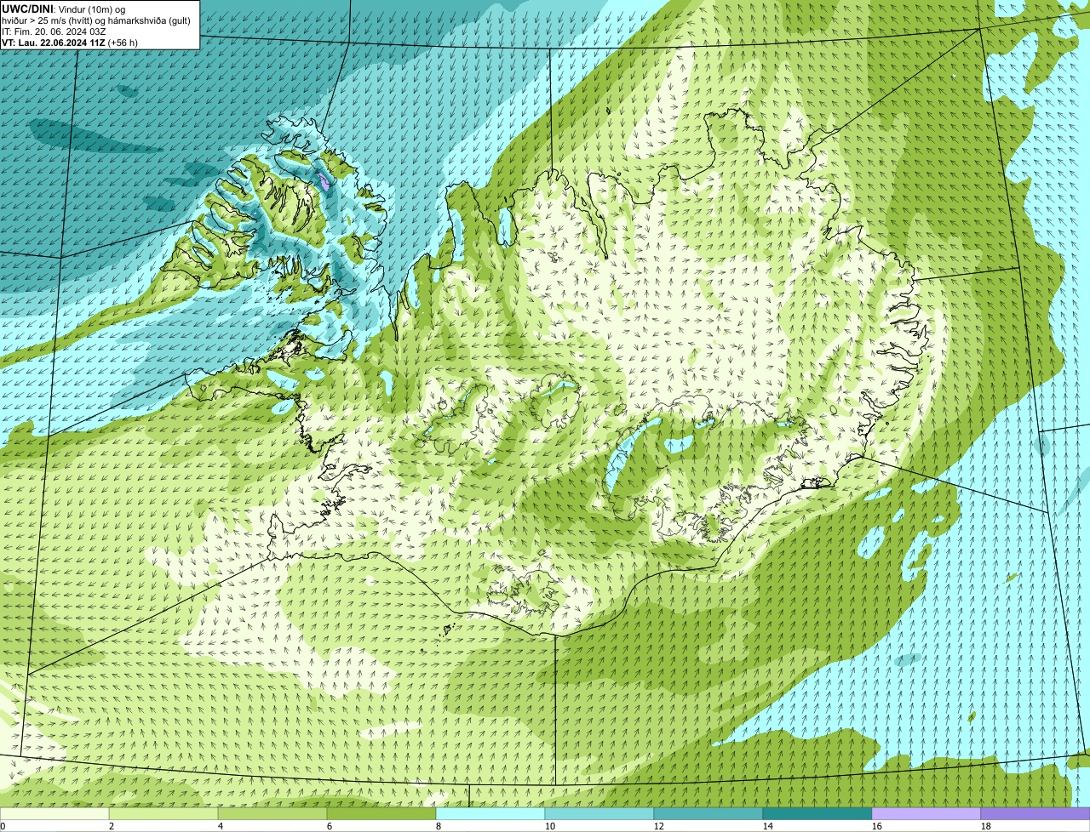Image resolution: width=1090 pixels, height=832 pixels.
Task: Click the 'hviður > 25 m/s (hvítt)' description line
Action: pyautogui.click(x=98, y=20)
